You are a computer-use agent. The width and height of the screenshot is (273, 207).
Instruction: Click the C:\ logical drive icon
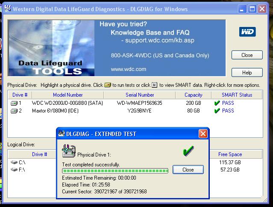(x=14, y=162)
